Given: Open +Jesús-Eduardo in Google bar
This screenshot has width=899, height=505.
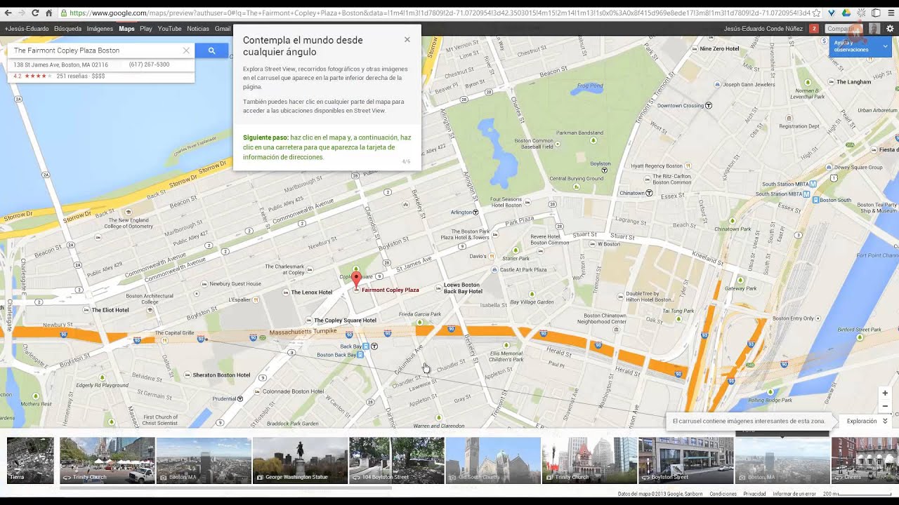Looking at the screenshot, I should pyautogui.click(x=27, y=29).
